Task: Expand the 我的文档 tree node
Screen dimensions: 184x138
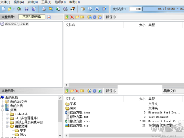Action: (x=3, y=106)
